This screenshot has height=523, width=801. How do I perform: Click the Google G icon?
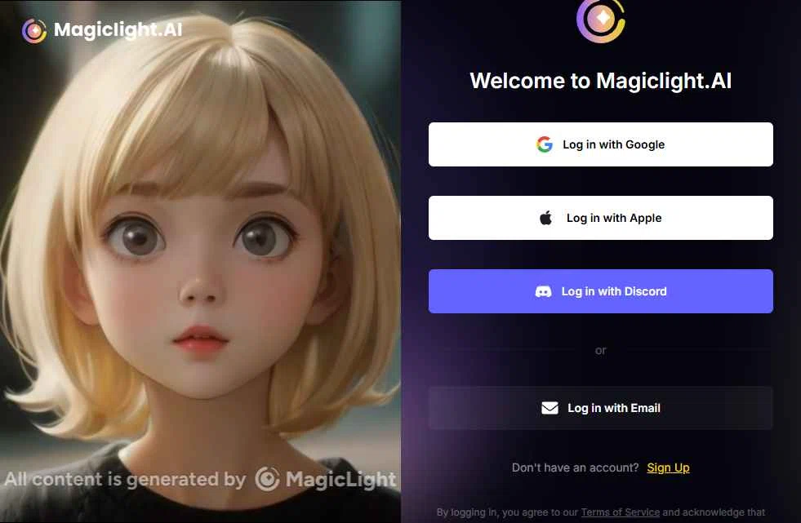(545, 144)
